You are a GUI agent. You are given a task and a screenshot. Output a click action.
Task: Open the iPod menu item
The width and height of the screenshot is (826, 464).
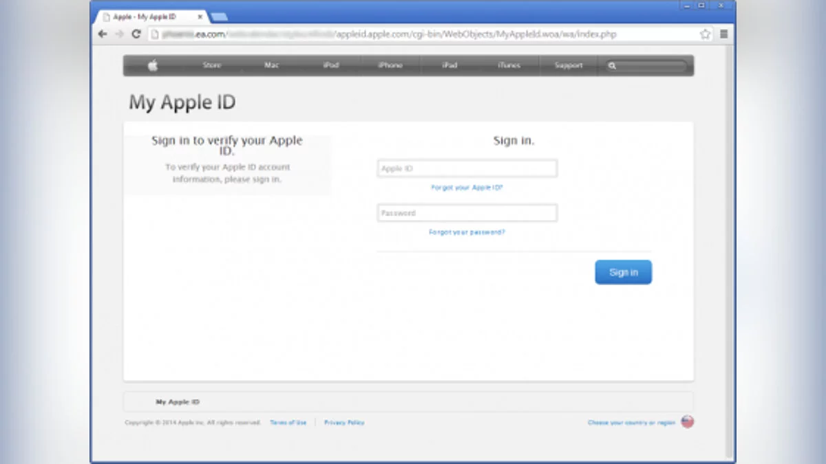point(331,65)
